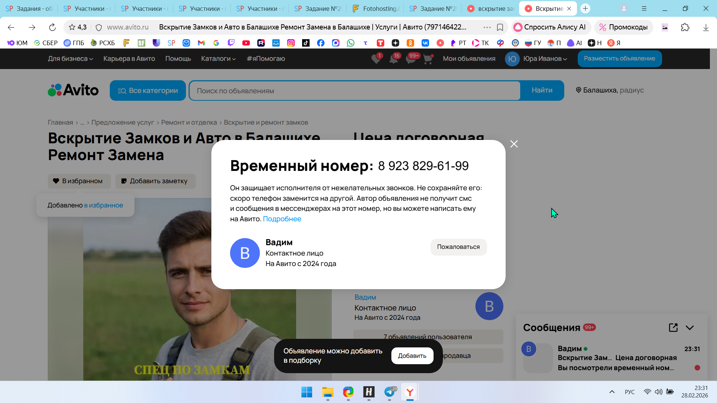Open notifications bell in Avito header
This screenshot has height=403, width=717.
pos(394,59)
